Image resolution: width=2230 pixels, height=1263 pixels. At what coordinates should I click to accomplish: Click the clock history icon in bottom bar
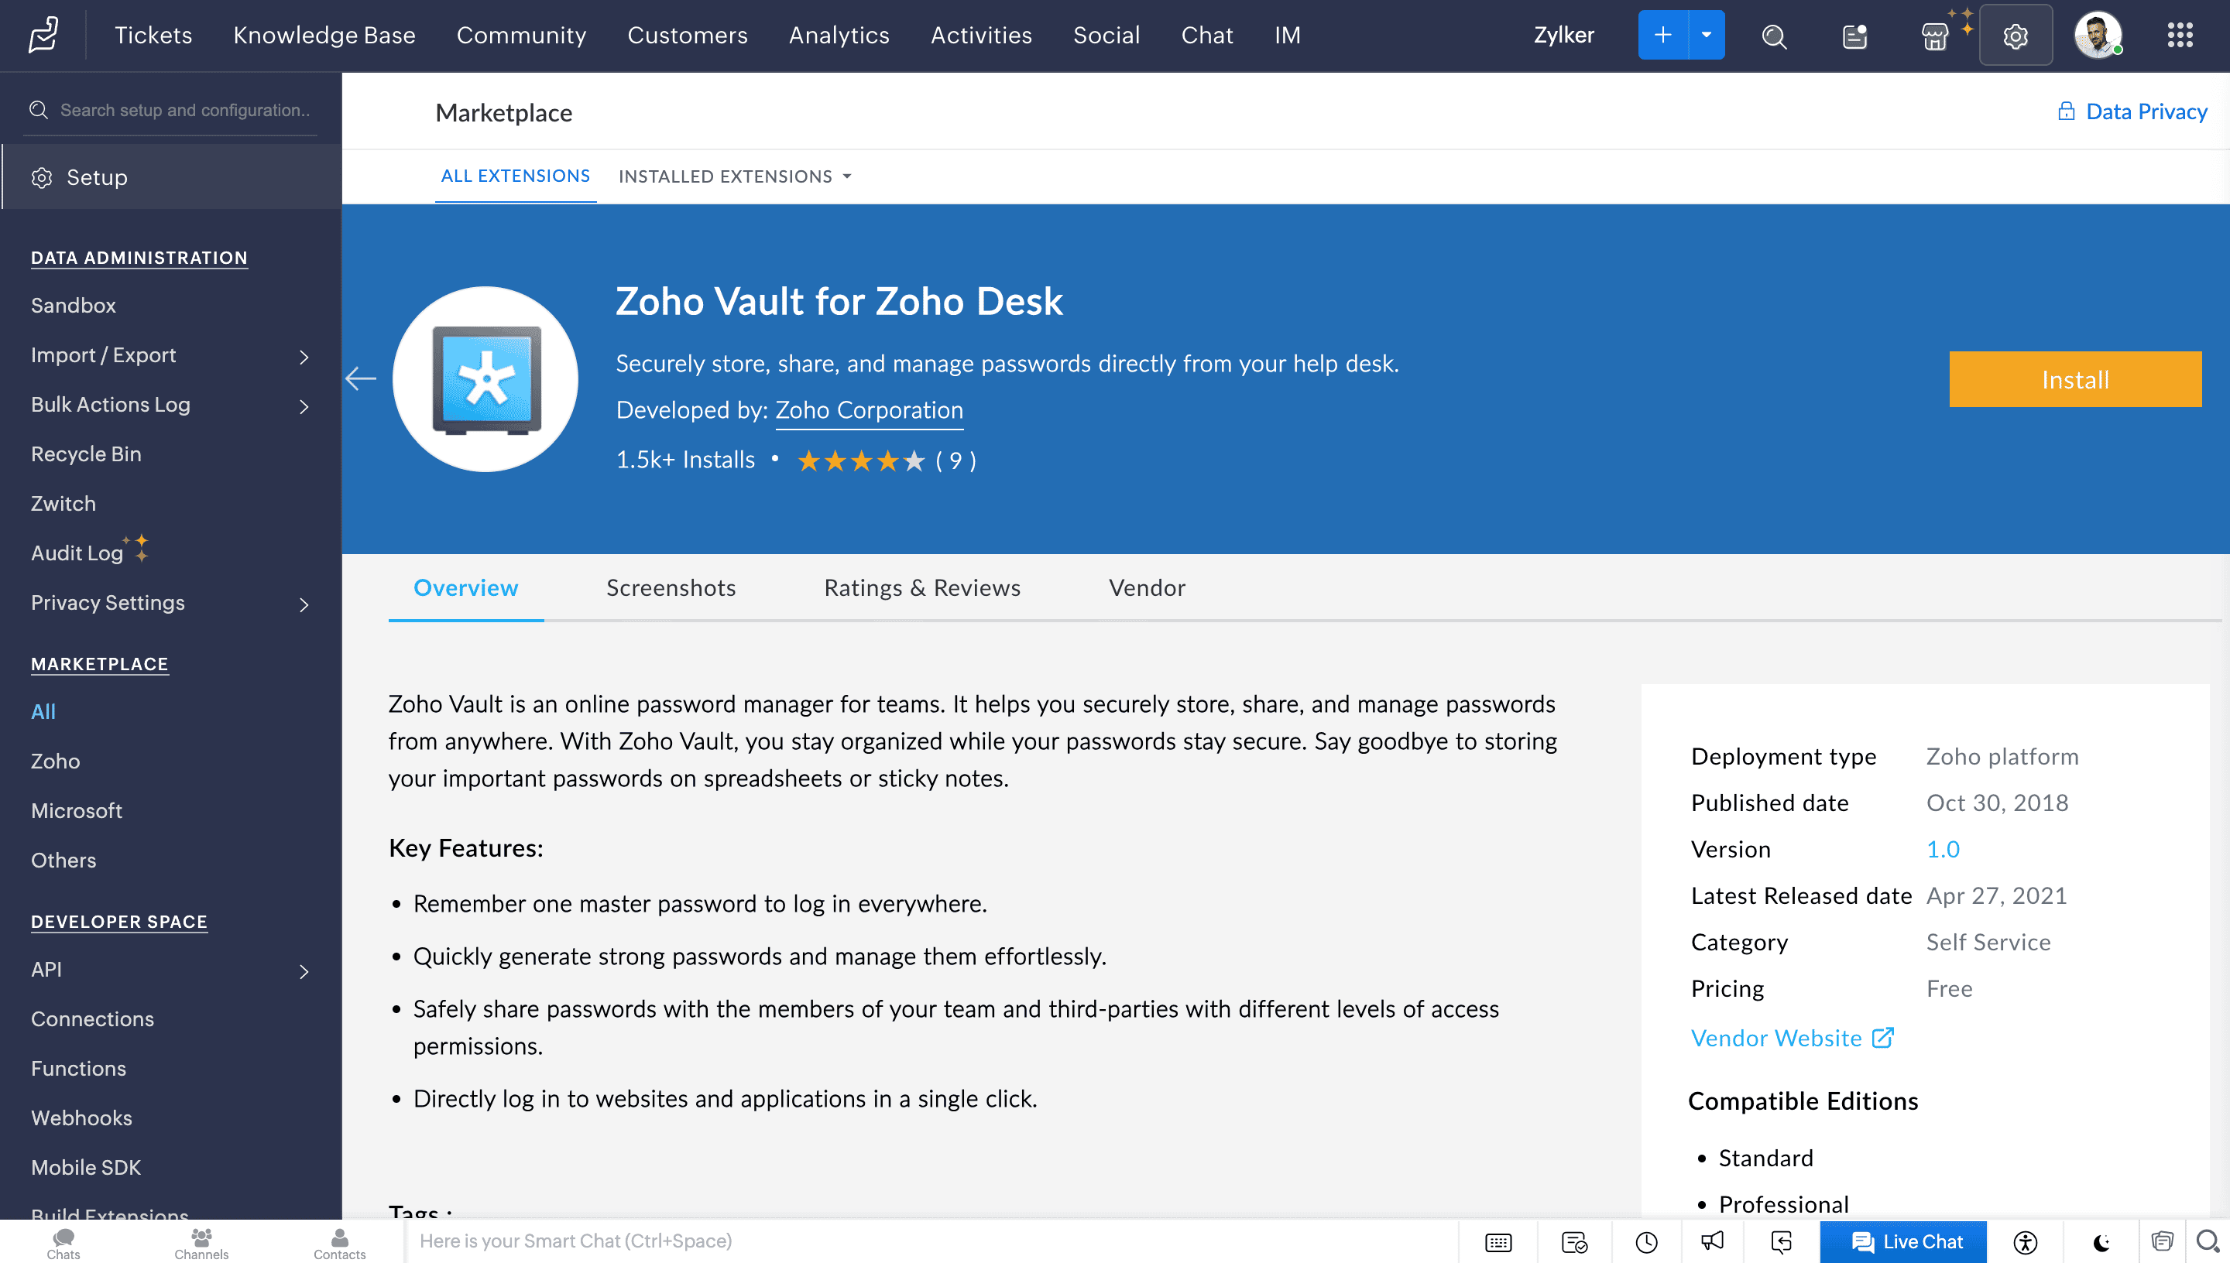click(x=1646, y=1242)
